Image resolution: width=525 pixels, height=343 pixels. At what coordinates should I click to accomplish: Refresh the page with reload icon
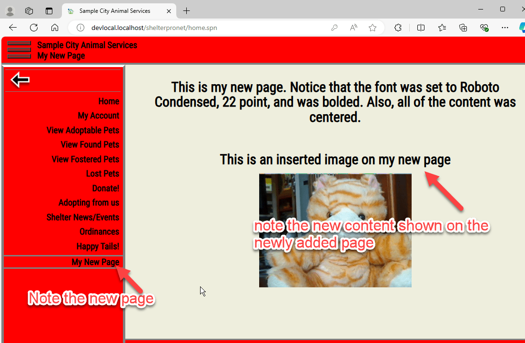point(34,28)
